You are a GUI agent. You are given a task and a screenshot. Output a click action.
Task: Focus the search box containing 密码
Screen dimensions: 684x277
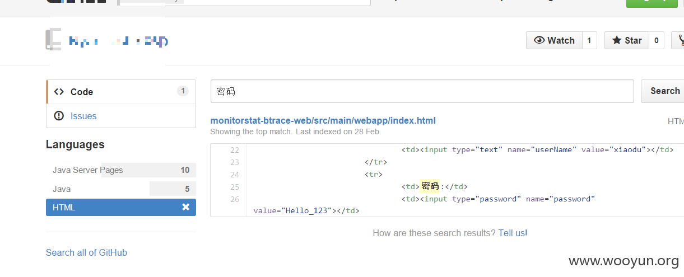point(422,91)
